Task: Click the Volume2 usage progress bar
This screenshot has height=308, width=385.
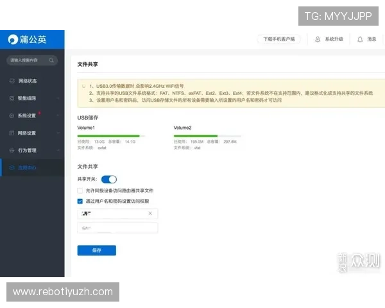Action: pyautogui.click(x=207, y=136)
